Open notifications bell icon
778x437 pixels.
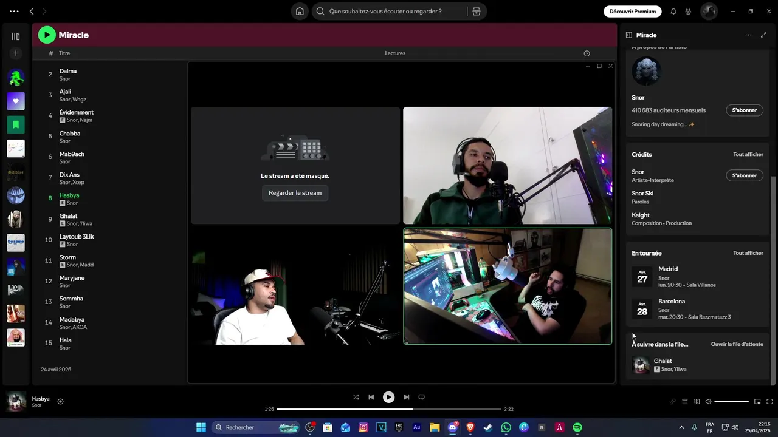coord(673,12)
